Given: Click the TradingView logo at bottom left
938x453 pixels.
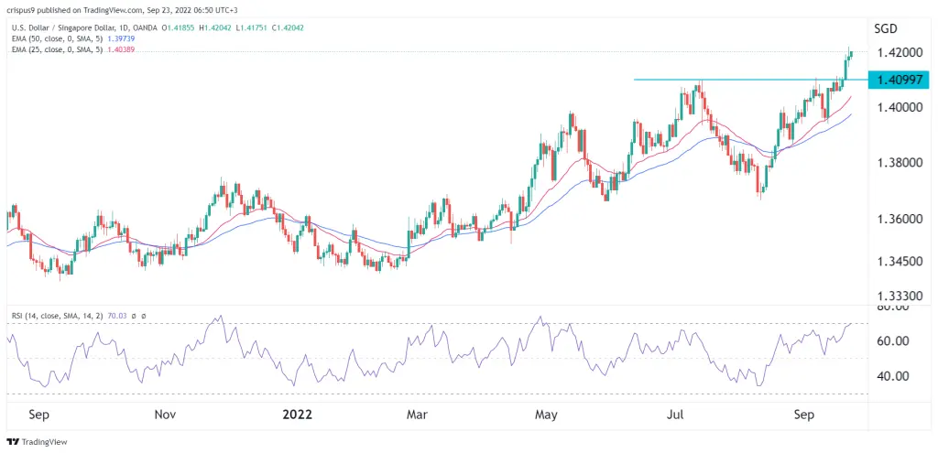Looking at the screenshot, I should click(37, 442).
